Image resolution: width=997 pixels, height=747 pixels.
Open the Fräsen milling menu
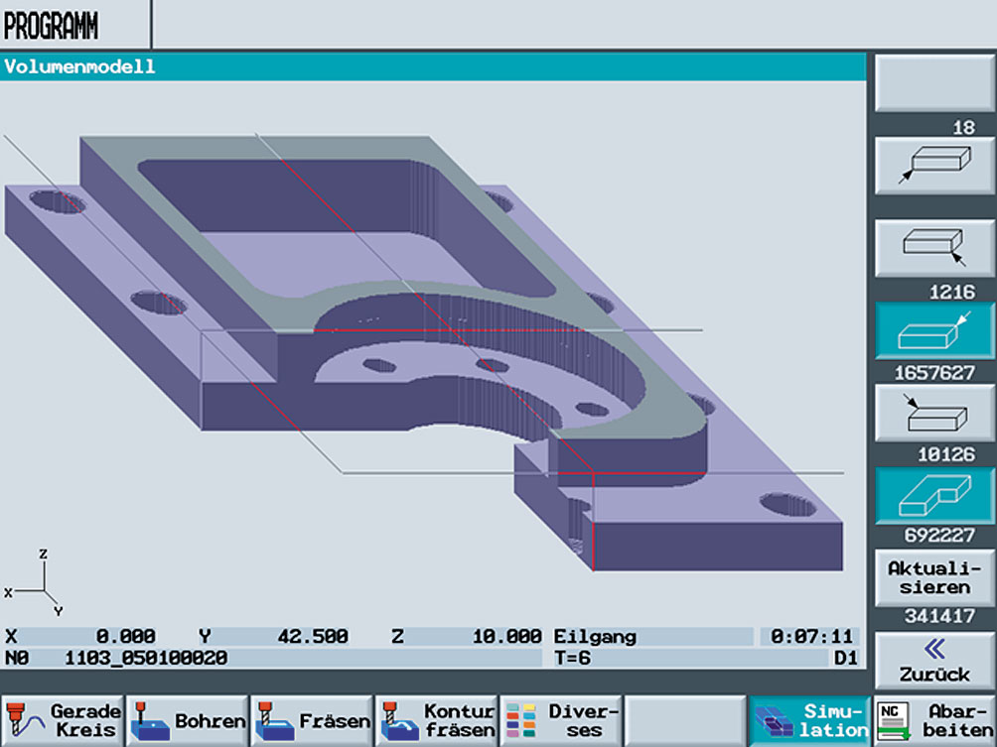pyautogui.click(x=312, y=721)
